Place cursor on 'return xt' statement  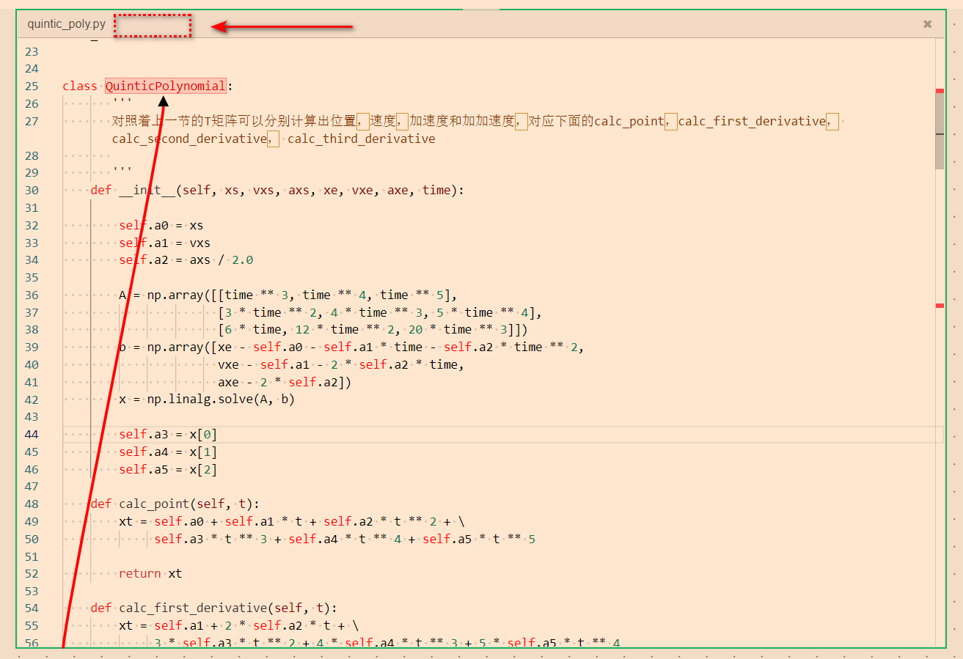coord(150,574)
